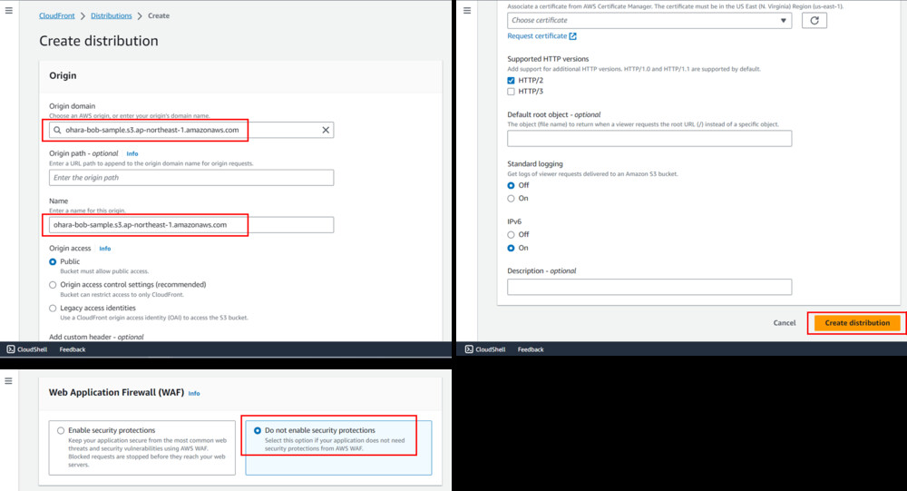
Task: Enable the HTTP/3 checkbox
Action: 511,92
